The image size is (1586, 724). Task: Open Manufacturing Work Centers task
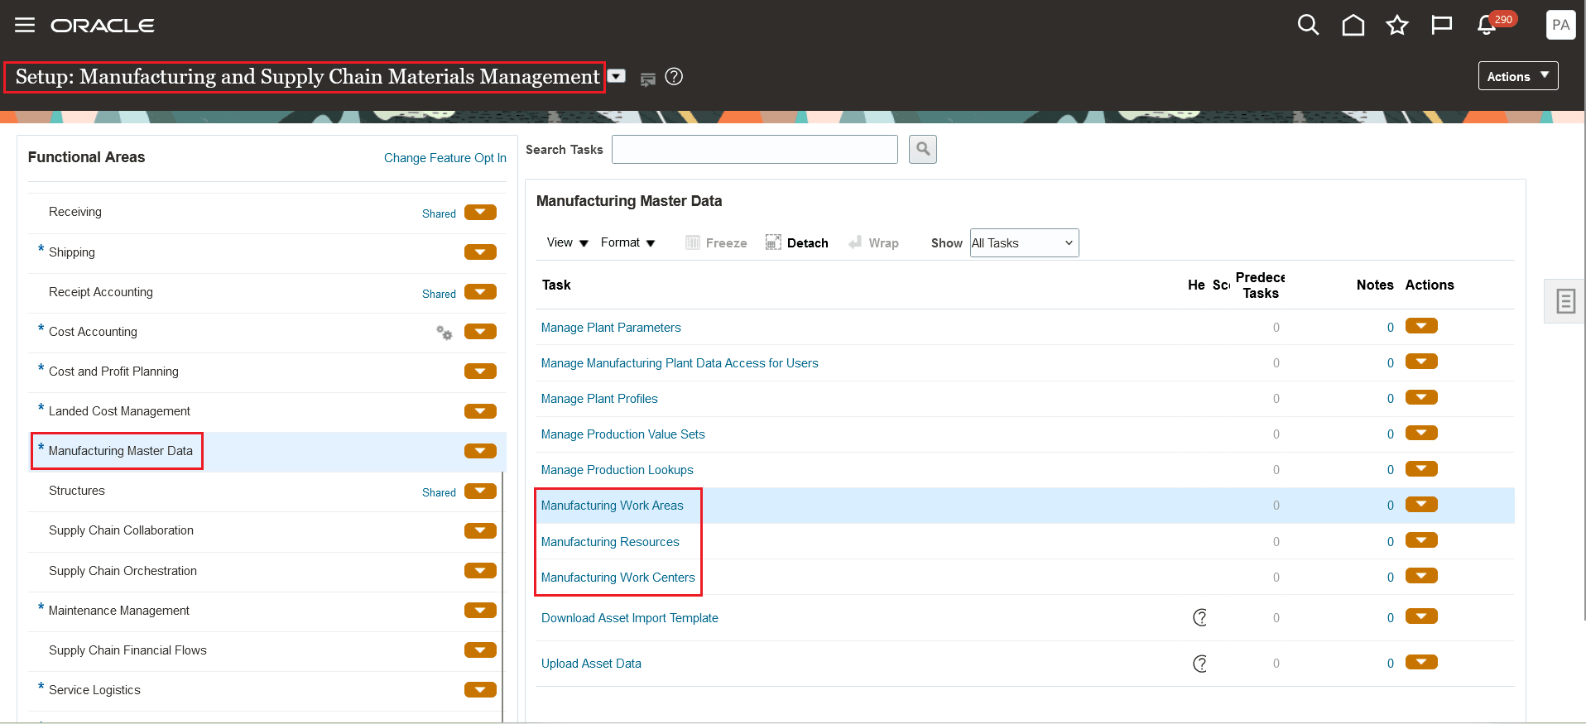pyautogui.click(x=618, y=578)
